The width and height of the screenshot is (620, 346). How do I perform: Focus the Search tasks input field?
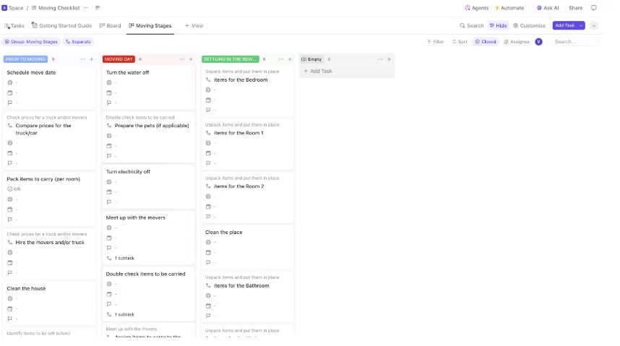click(575, 42)
